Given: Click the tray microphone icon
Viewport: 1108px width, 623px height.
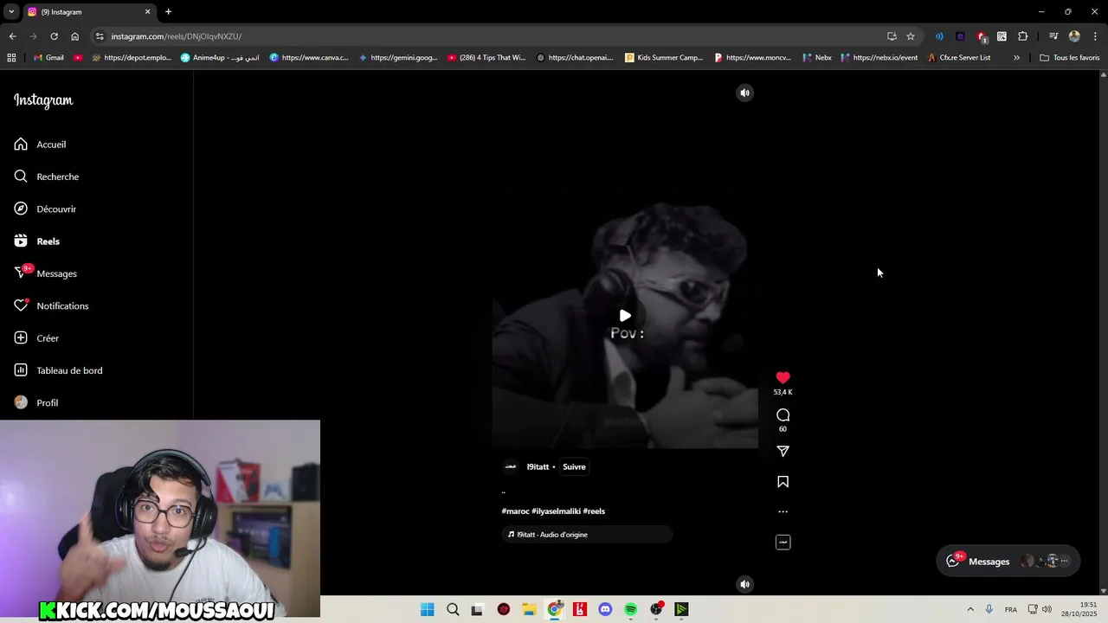Looking at the screenshot, I should pyautogui.click(x=989, y=609).
